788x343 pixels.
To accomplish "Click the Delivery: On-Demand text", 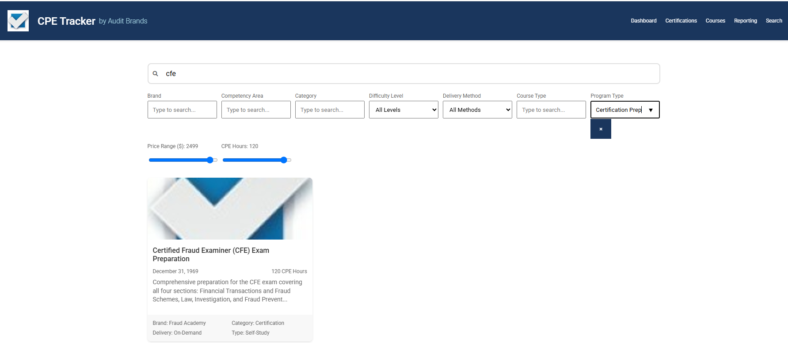I will tap(177, 333).
